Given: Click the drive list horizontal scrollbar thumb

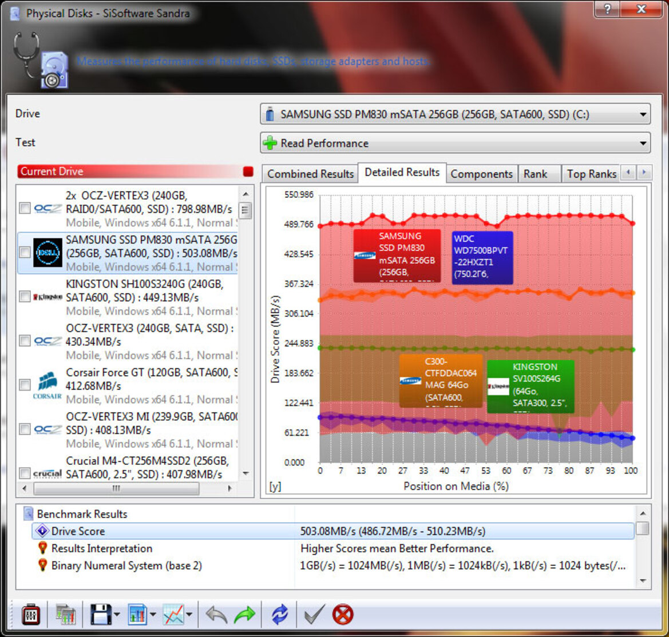Looking at the screenshot, I should coord(116,489).
